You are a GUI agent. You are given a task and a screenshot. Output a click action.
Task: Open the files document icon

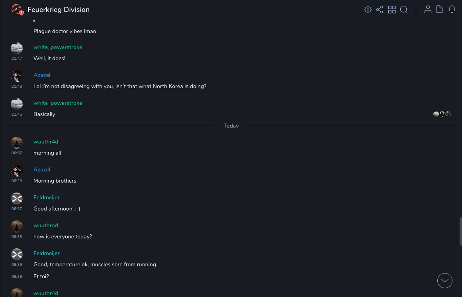[x=440, y=10]
